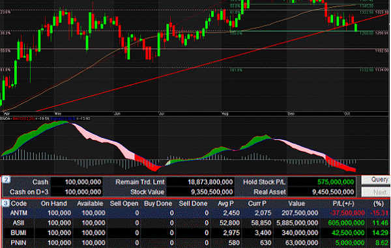Click ANTM value 207,500,000

(x=300, y=213)
